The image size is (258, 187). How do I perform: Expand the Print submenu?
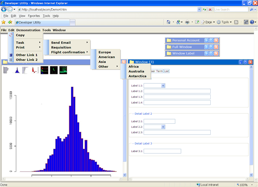[28, 47]
